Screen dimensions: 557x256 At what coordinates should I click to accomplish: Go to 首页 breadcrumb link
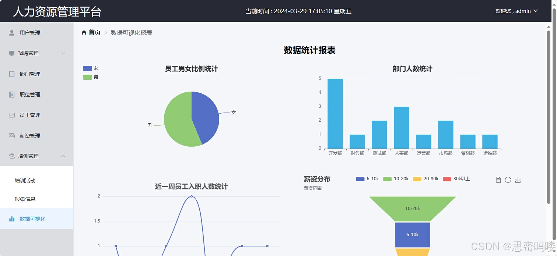[94, 32]
